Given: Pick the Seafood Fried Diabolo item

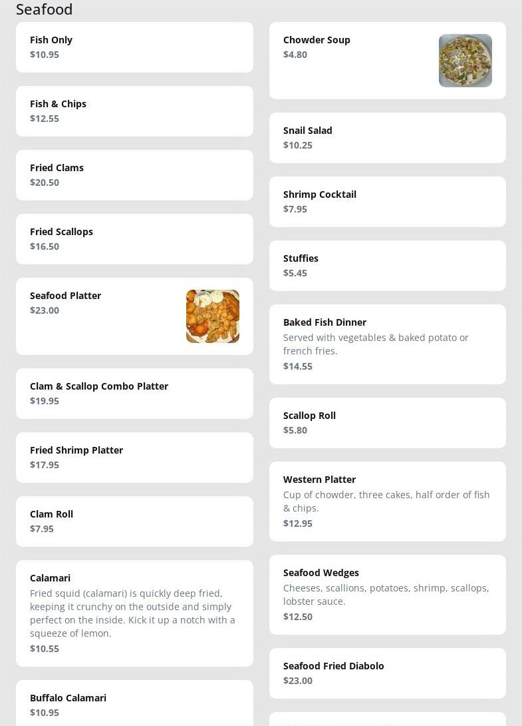Looking at the screenshot, I should pos(387,673).
